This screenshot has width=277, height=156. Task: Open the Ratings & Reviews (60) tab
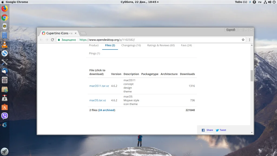pos(161,45)
